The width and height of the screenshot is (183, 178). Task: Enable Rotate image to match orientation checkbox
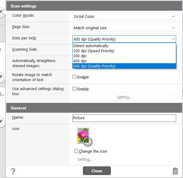(x=75, y=77)
